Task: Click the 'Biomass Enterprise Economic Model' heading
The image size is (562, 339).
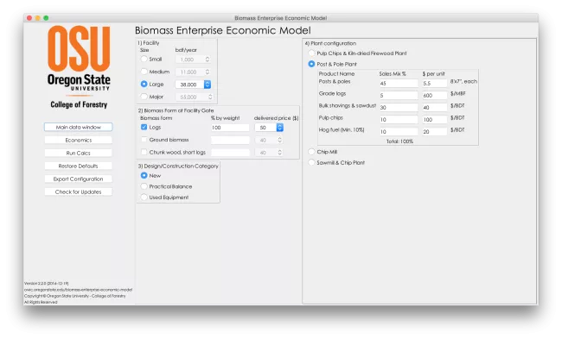Action: (222, 30)
